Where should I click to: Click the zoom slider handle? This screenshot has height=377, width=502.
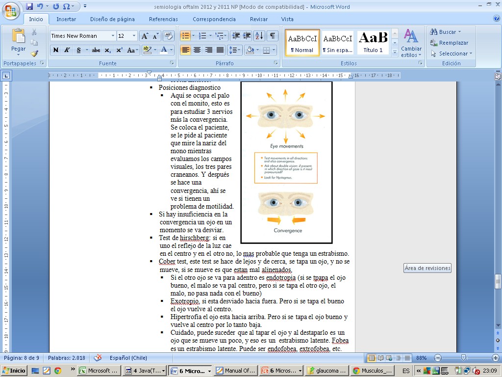463,358
